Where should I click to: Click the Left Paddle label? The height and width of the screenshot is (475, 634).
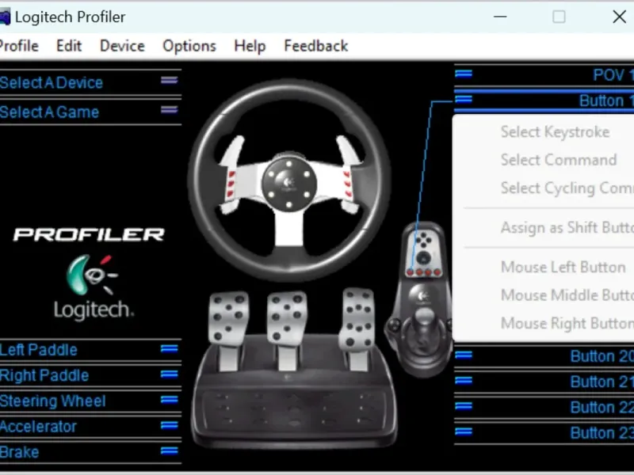38,350
